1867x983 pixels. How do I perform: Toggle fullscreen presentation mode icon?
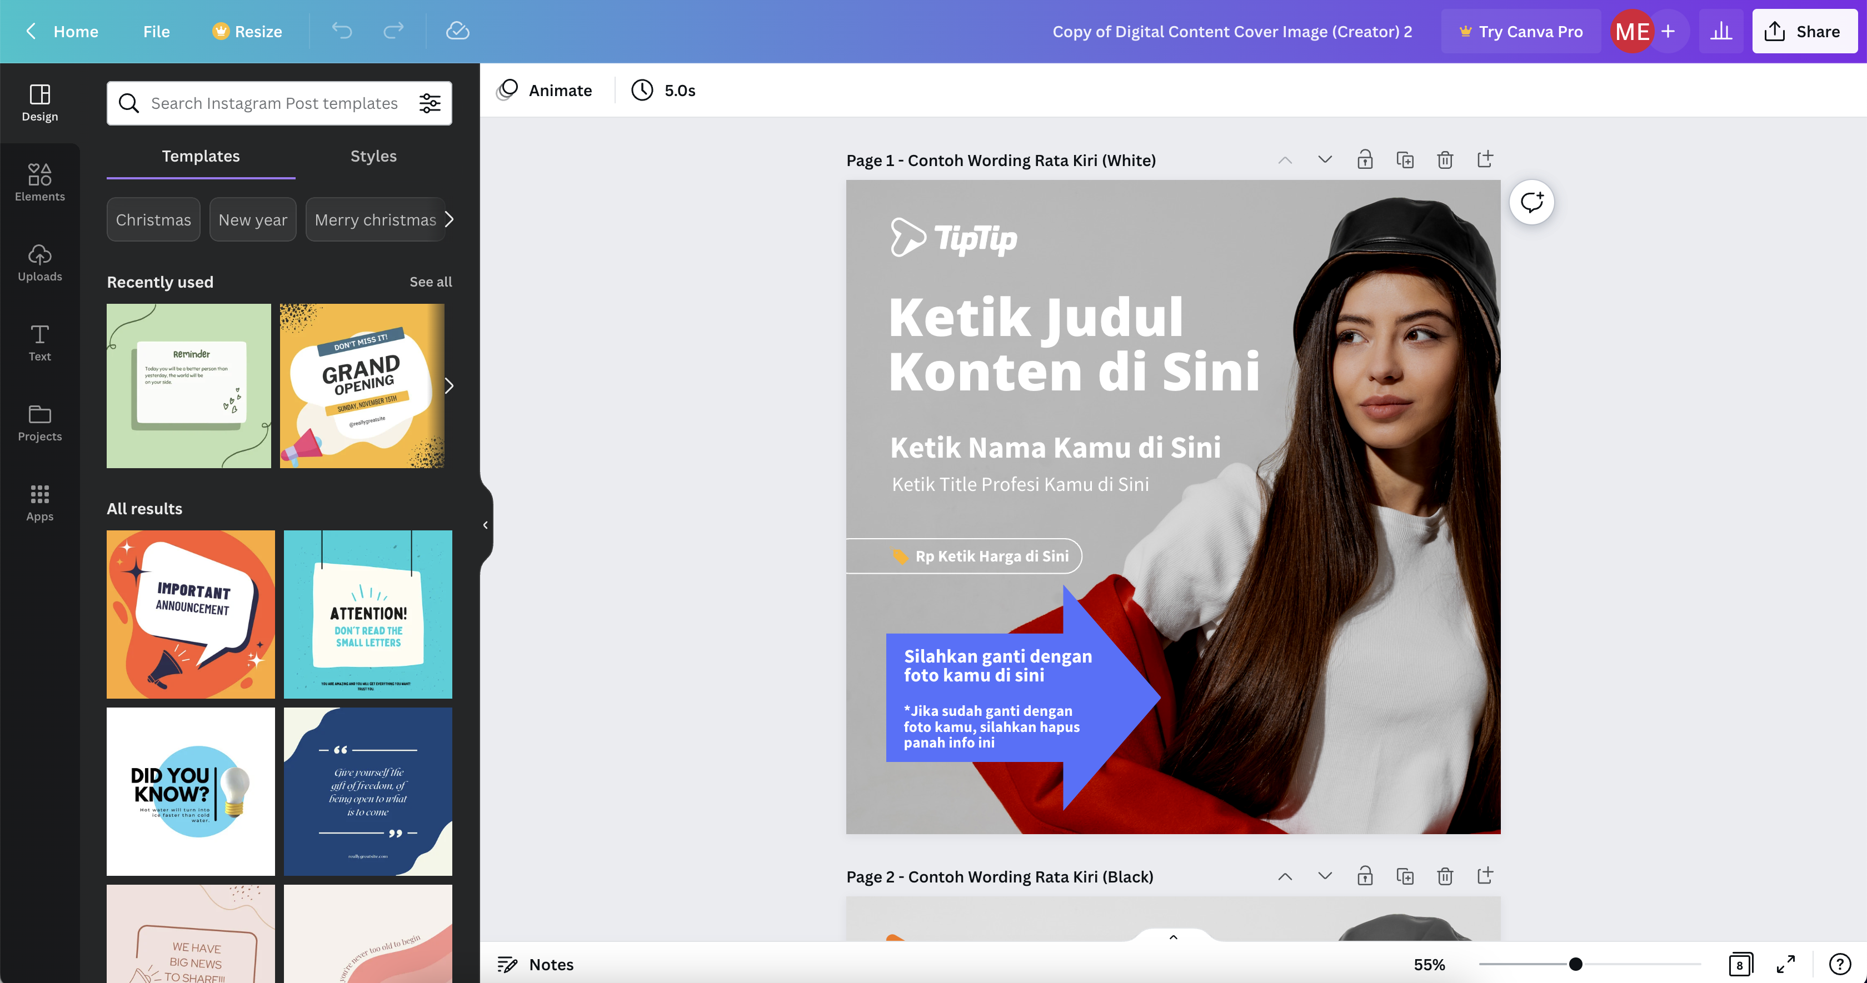[x=1785, y=964]
